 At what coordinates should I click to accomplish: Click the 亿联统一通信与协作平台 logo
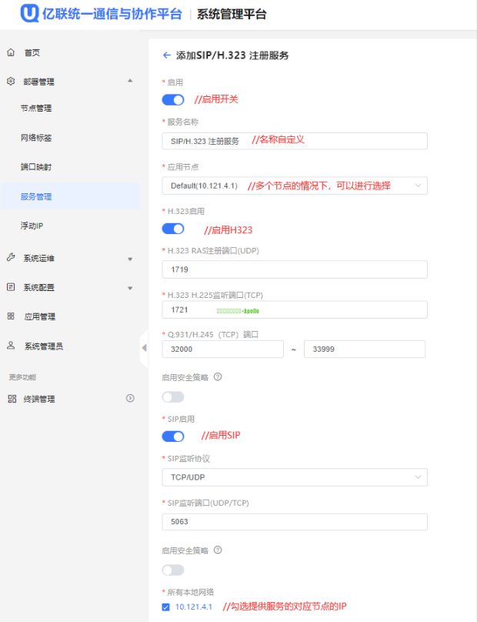tap(102, 14)
